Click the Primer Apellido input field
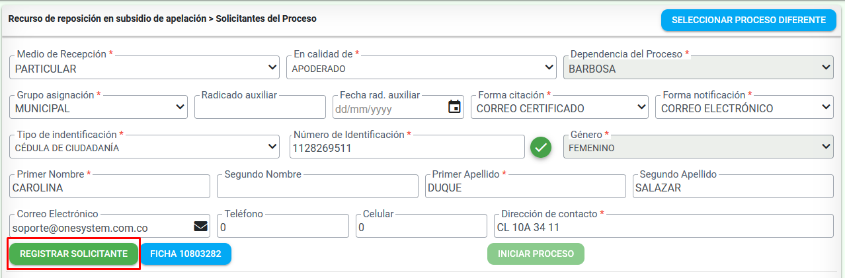The width and height of the screenshot is (845, 278). pyautogui.click(x=525, y=188)
